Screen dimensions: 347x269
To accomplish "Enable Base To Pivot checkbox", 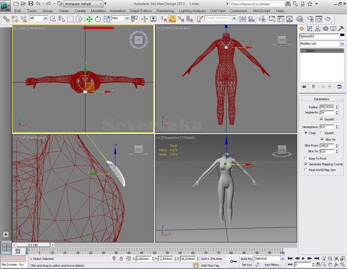I will point(305,158).
